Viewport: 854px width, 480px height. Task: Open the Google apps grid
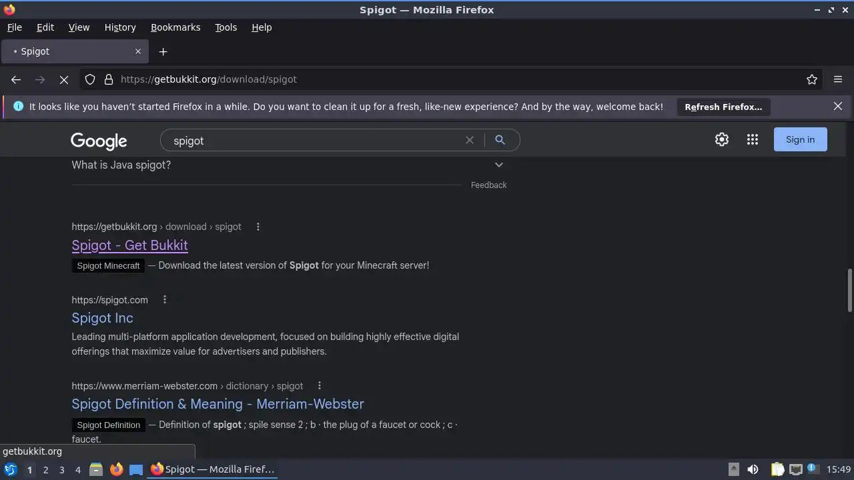point(753,139)
